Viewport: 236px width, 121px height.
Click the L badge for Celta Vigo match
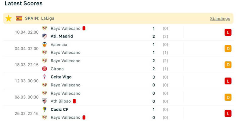click(228, 81)
